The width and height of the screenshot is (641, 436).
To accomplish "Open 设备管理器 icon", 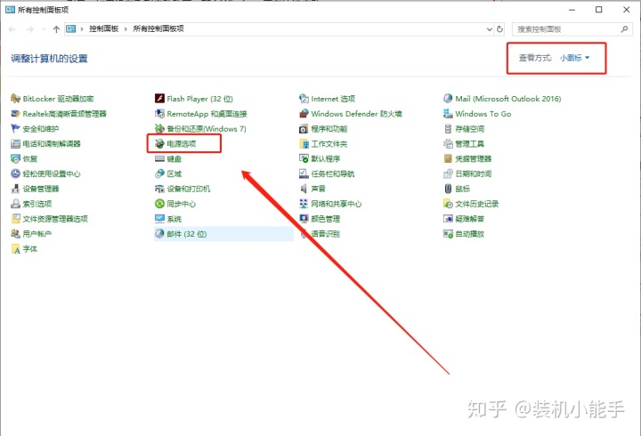I will (15, 189).
